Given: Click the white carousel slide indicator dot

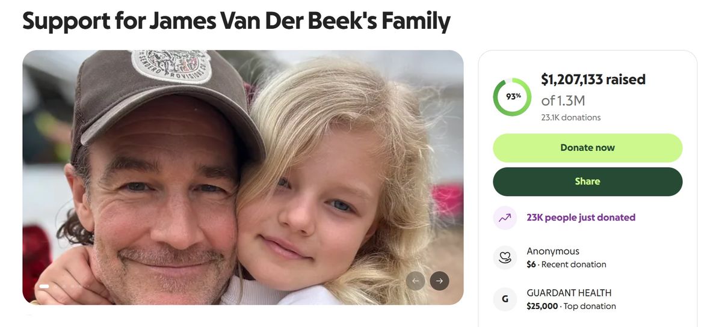Looking at the screenshot, I should pos(44,286).
